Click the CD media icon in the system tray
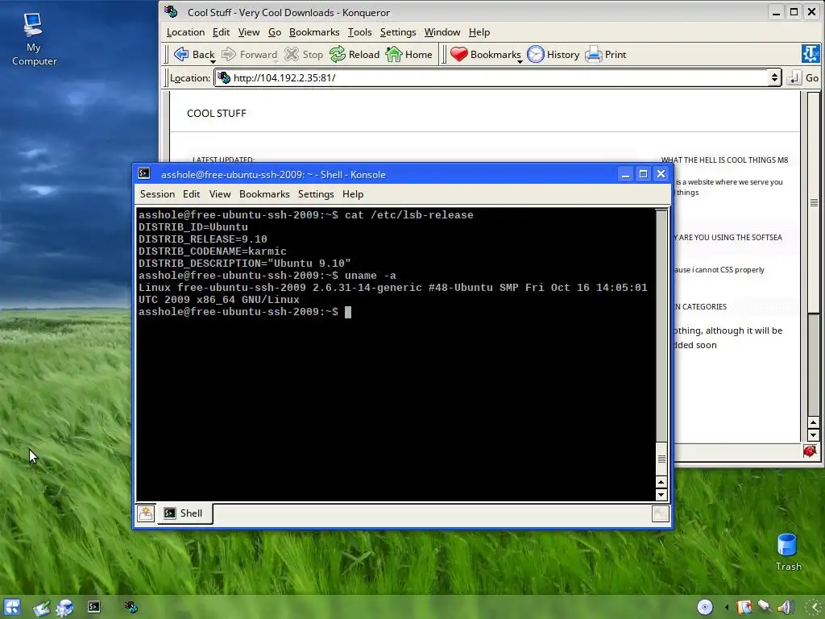The width and height of the screenshot is (825, 619). click(704, 607)
